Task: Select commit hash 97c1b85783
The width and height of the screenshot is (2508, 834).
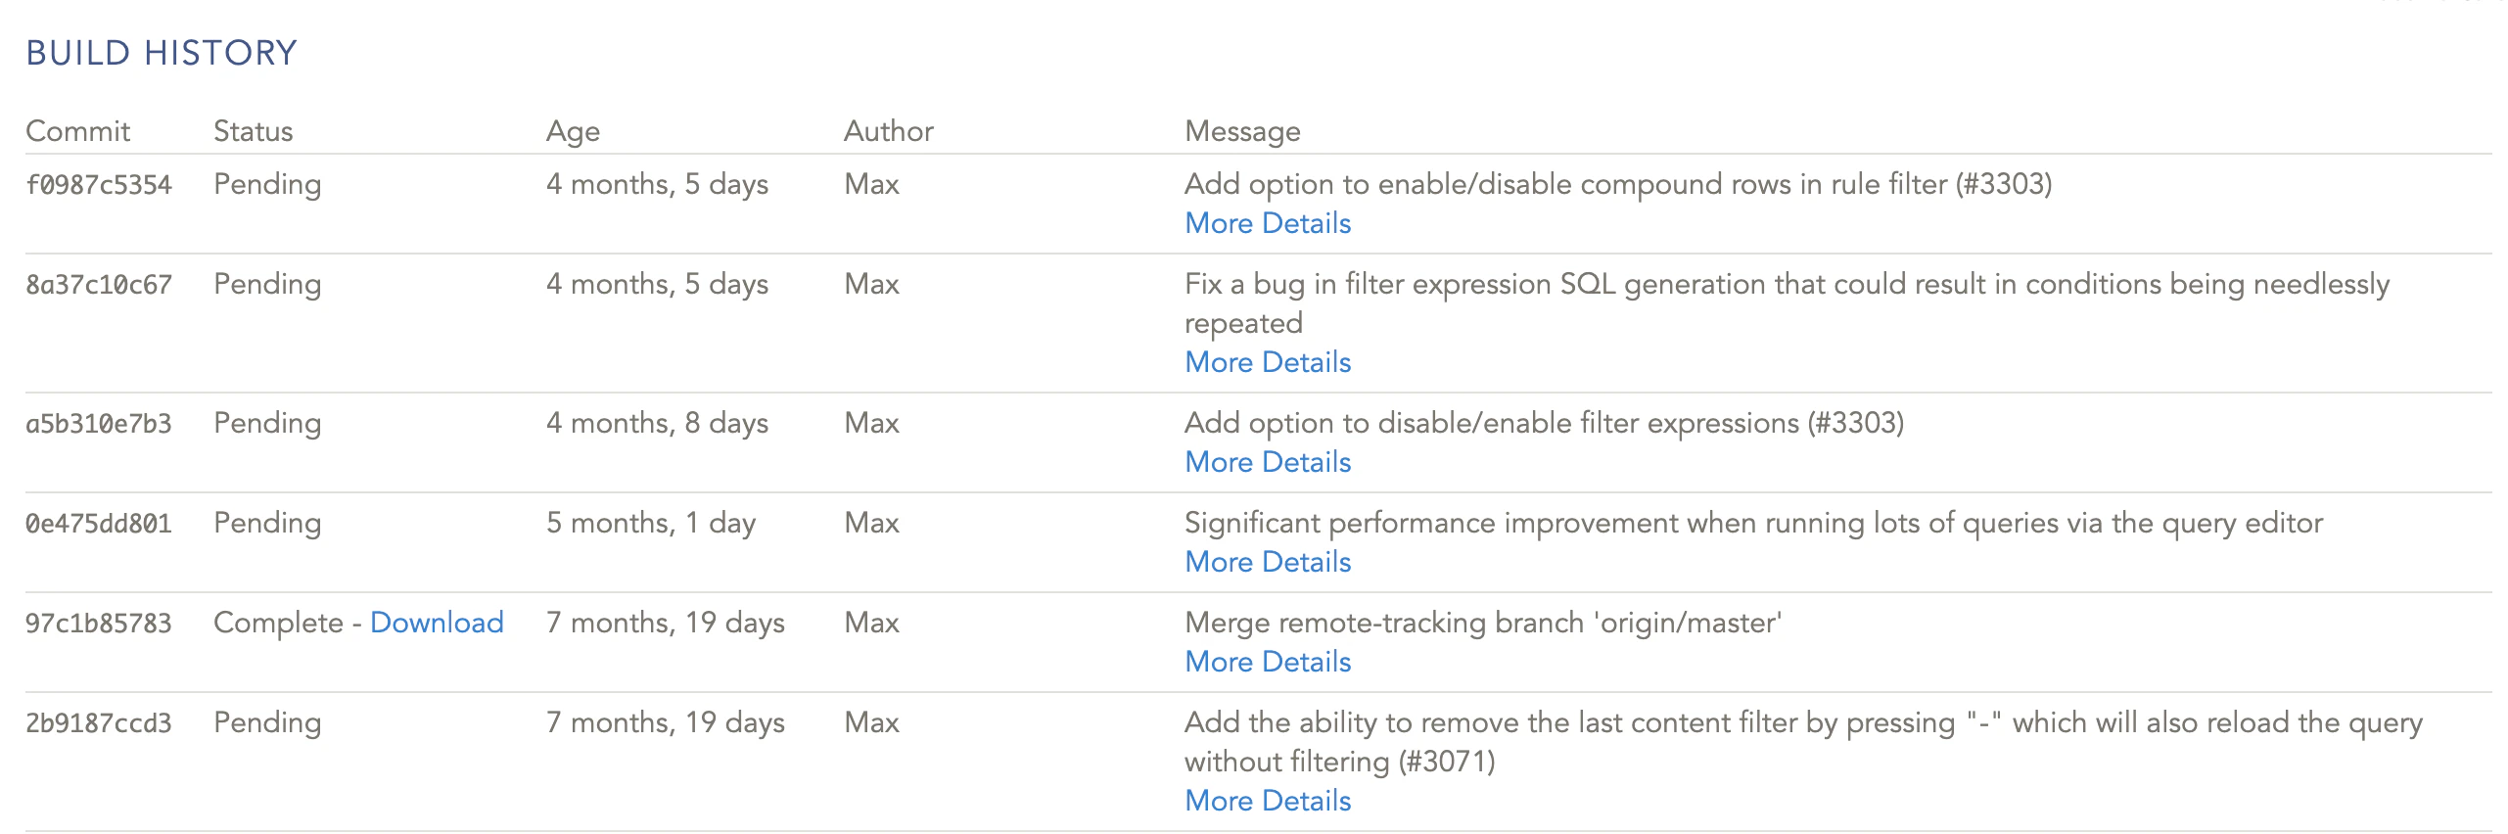Action: point(98,624)
